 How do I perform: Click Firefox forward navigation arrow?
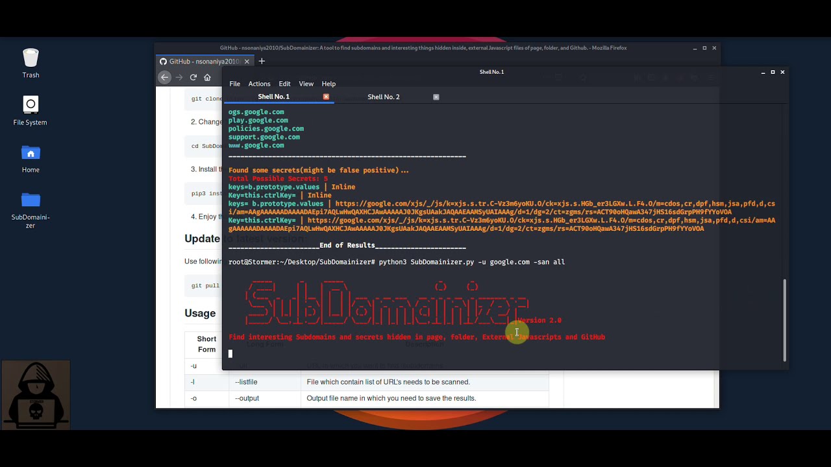click(179, 77)
